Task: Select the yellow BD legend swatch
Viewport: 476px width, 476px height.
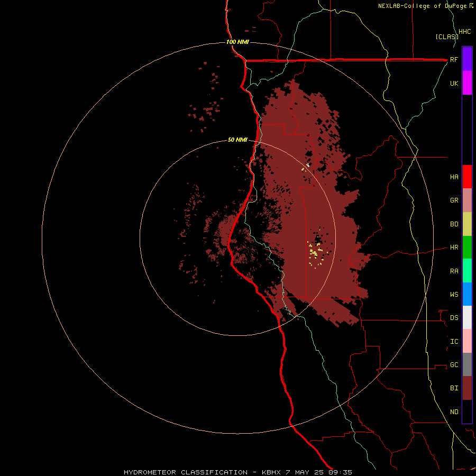Action: pyautogui.click(x=467, y=224)
